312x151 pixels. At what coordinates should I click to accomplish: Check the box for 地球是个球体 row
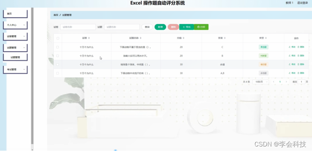click(58, 65)
